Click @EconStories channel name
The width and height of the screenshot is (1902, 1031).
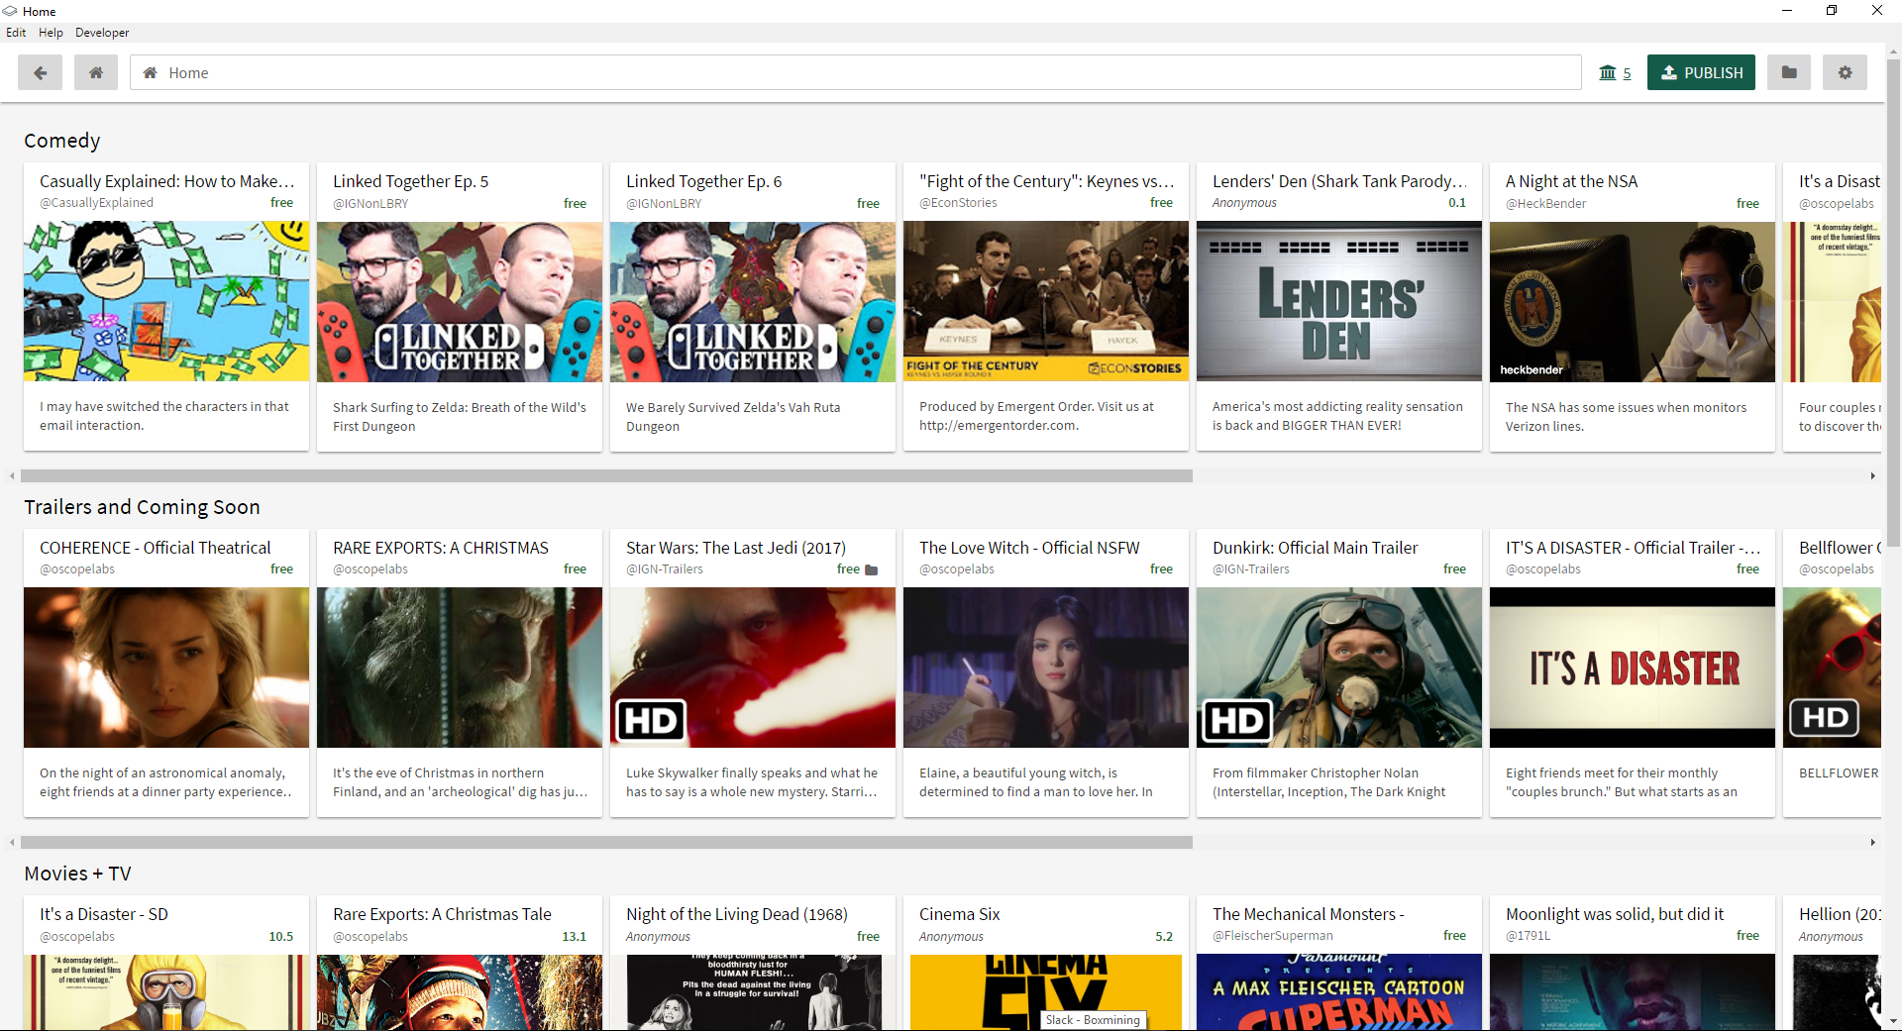[x=958, y=203]
